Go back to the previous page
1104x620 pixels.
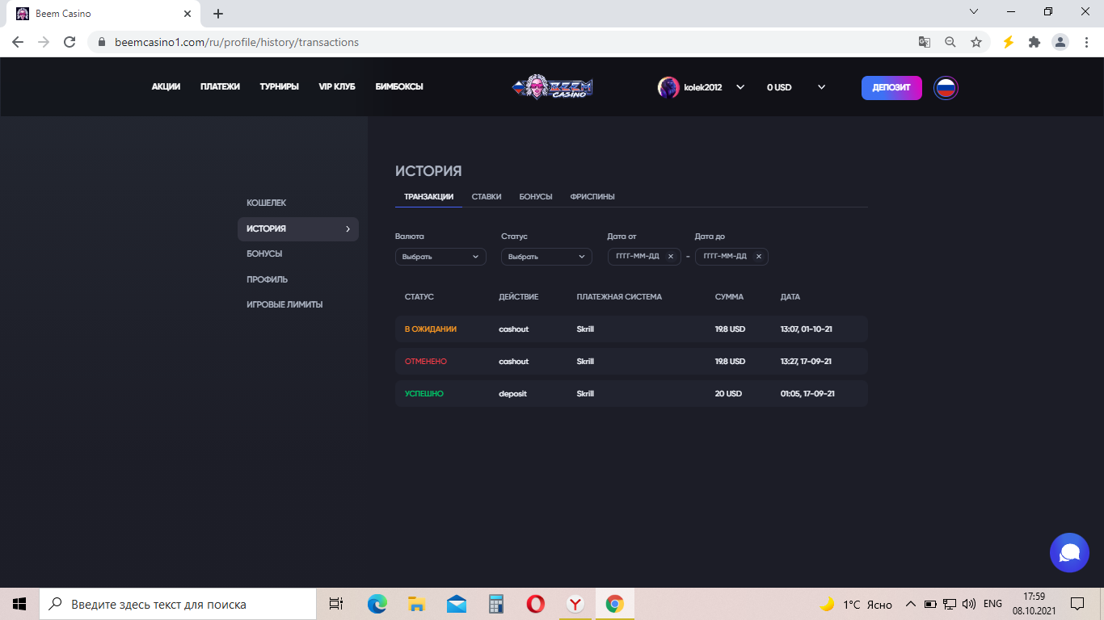pyautogui.click(x=18, y=42)
